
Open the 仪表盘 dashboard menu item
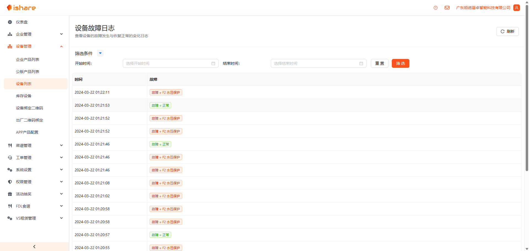click(22, 22)
